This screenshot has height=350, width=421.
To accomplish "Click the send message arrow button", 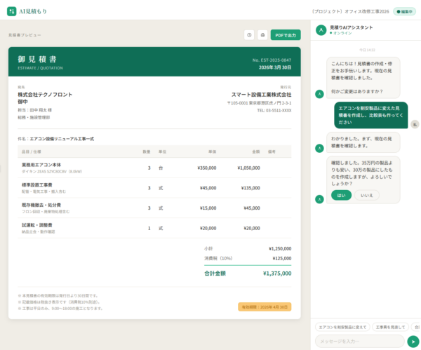I will click(x=413, y=341).
